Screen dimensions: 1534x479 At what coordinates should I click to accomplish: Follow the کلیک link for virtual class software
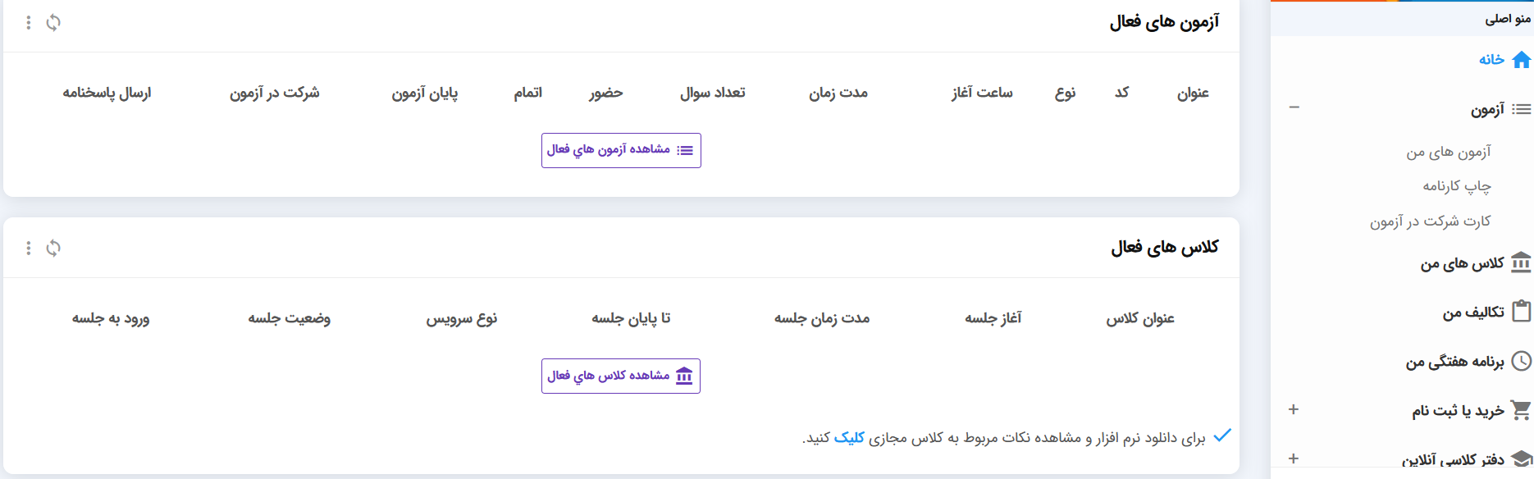coord(849,438)
